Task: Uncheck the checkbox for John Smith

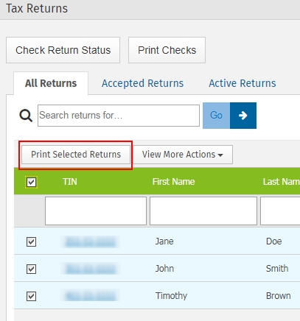Action: click(31, 269)
